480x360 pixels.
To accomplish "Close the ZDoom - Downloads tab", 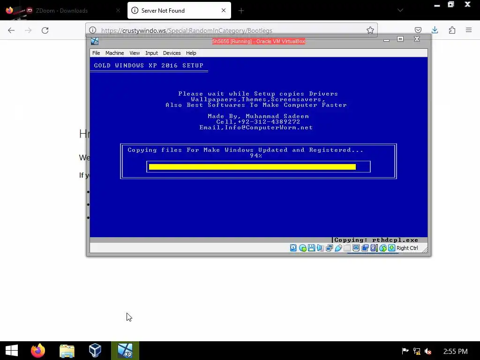I will (118, 10).
